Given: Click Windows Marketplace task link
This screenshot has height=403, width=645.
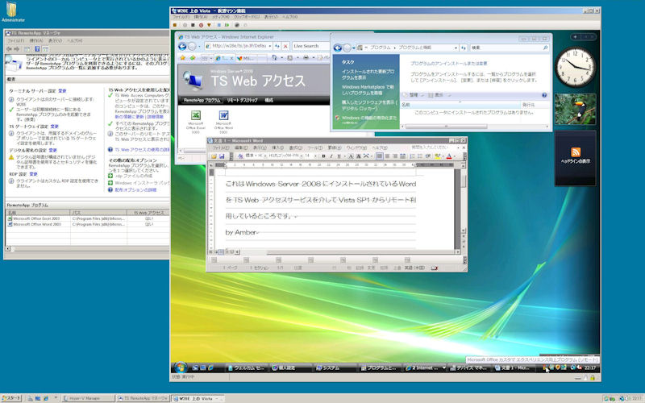Looking at the screenshot, I should click(x=368, y=90).
